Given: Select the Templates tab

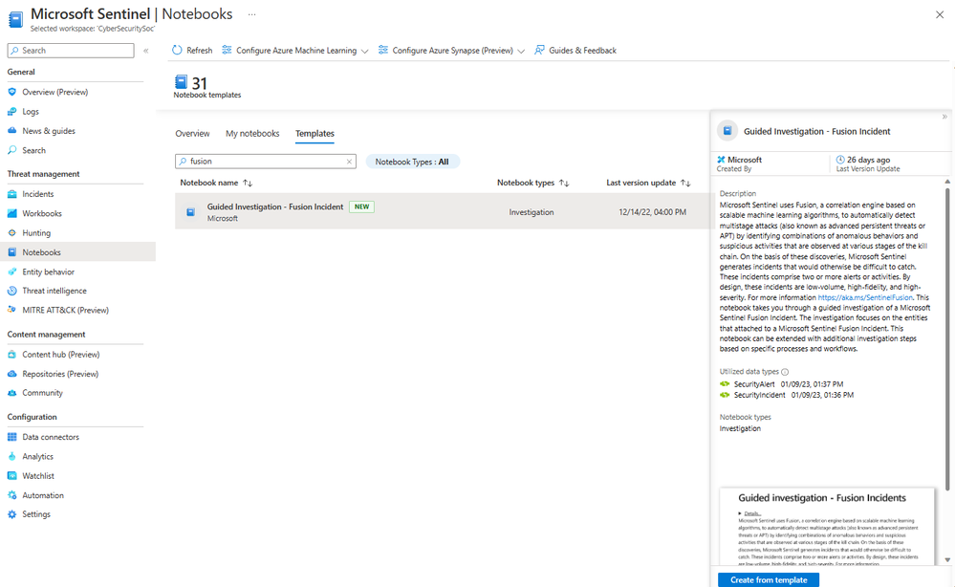Looking at the screenshot, I should [x=315, y=133].
